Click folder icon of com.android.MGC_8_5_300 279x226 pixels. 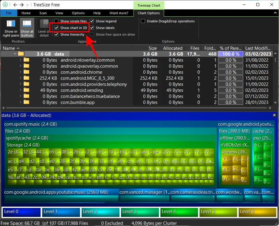(27, 78)
